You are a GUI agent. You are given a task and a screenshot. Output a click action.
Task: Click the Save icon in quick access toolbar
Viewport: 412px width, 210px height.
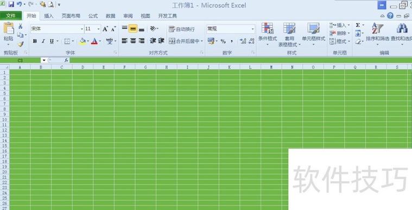(11, 4)
